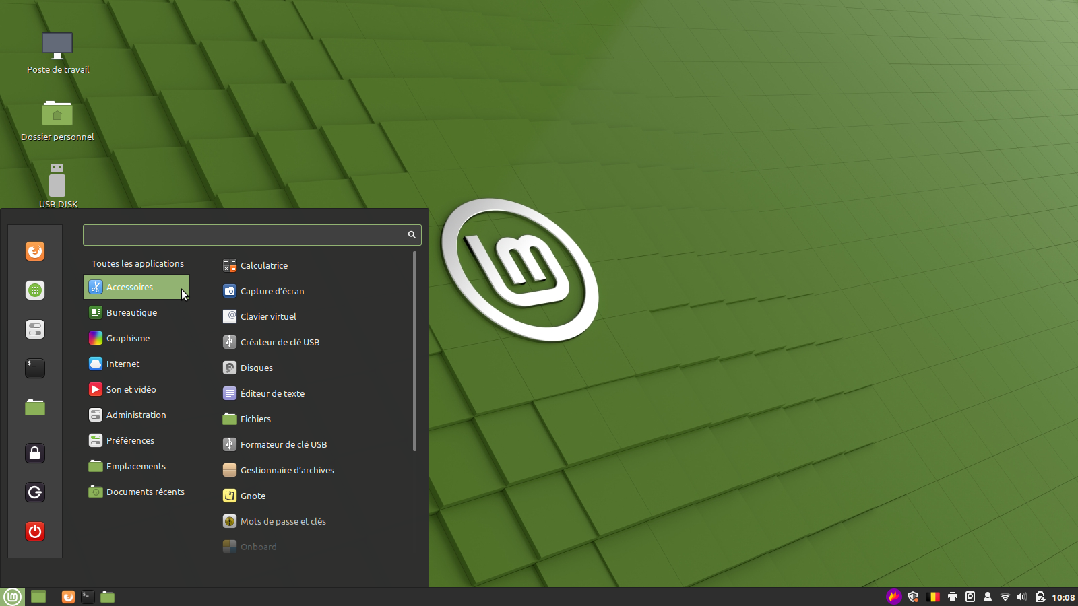1078x606 pixels.
Task: Launch Capture d'écran tool
Action: point(272,291)
